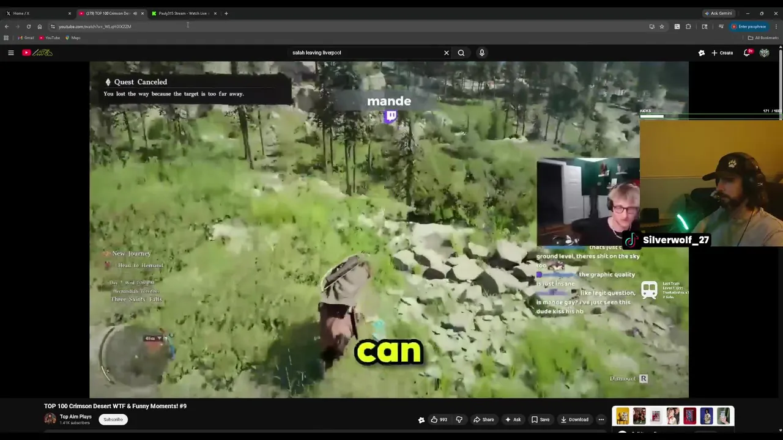This screenshot has height=440, width=783.
Task: Open the Create menu
Action: (722, 53)
